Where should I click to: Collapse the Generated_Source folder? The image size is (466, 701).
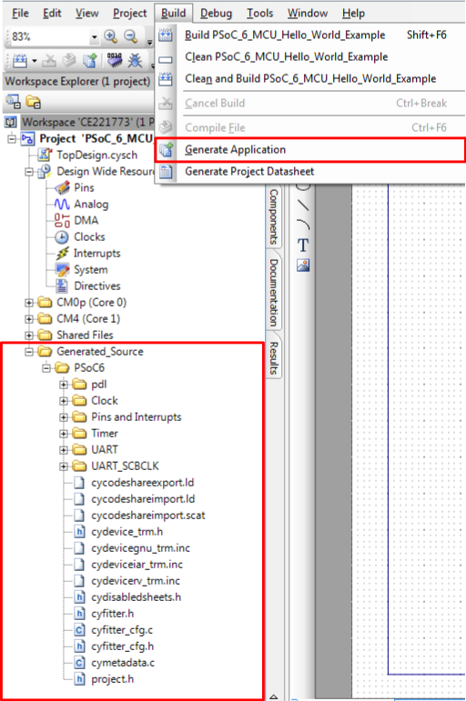coord(28,352)
